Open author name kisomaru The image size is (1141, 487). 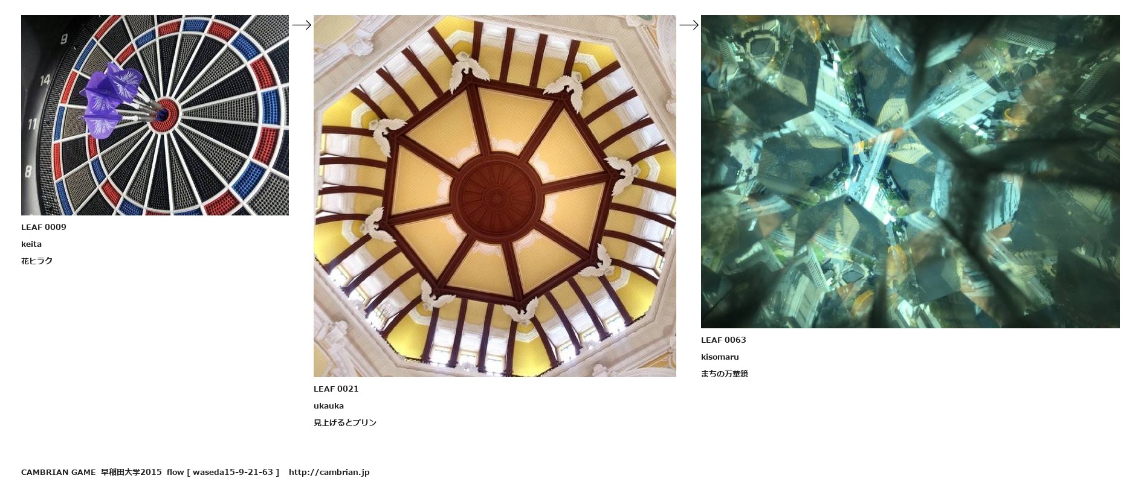pos(720,357)
